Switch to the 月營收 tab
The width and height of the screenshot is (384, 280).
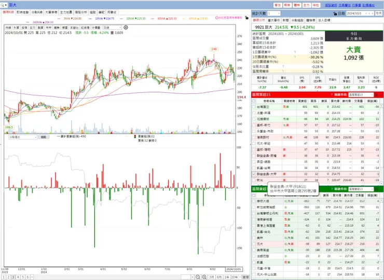112,12
